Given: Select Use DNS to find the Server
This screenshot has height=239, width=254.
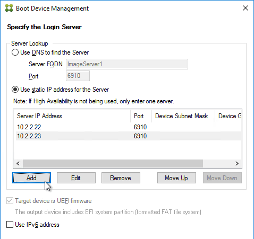Looking at the screenshot, I should [15, 52].
